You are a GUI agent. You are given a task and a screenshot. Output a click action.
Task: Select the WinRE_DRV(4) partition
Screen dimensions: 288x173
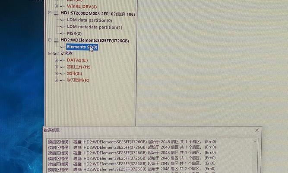(82, 6)
